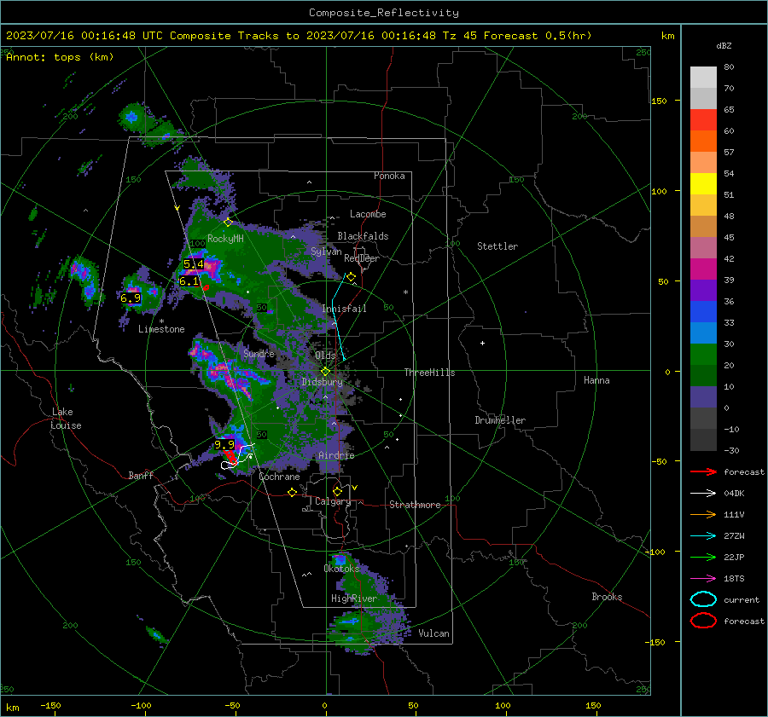Click the Vulcan label

[x=433, y=633]
